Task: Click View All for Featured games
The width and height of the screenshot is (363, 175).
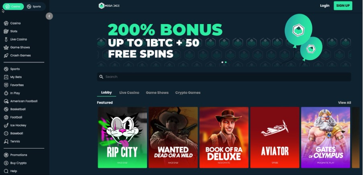Action: click(x=345, y=103)
